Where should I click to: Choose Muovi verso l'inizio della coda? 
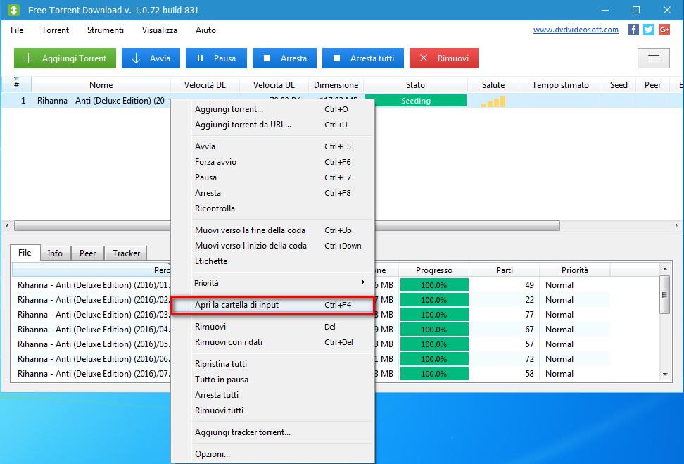click(272, 246)
